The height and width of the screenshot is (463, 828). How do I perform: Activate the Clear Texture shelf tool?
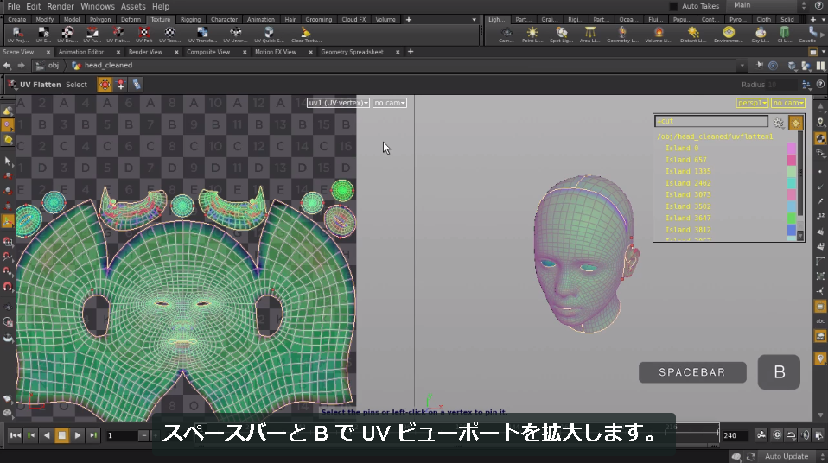coord(306,35)
